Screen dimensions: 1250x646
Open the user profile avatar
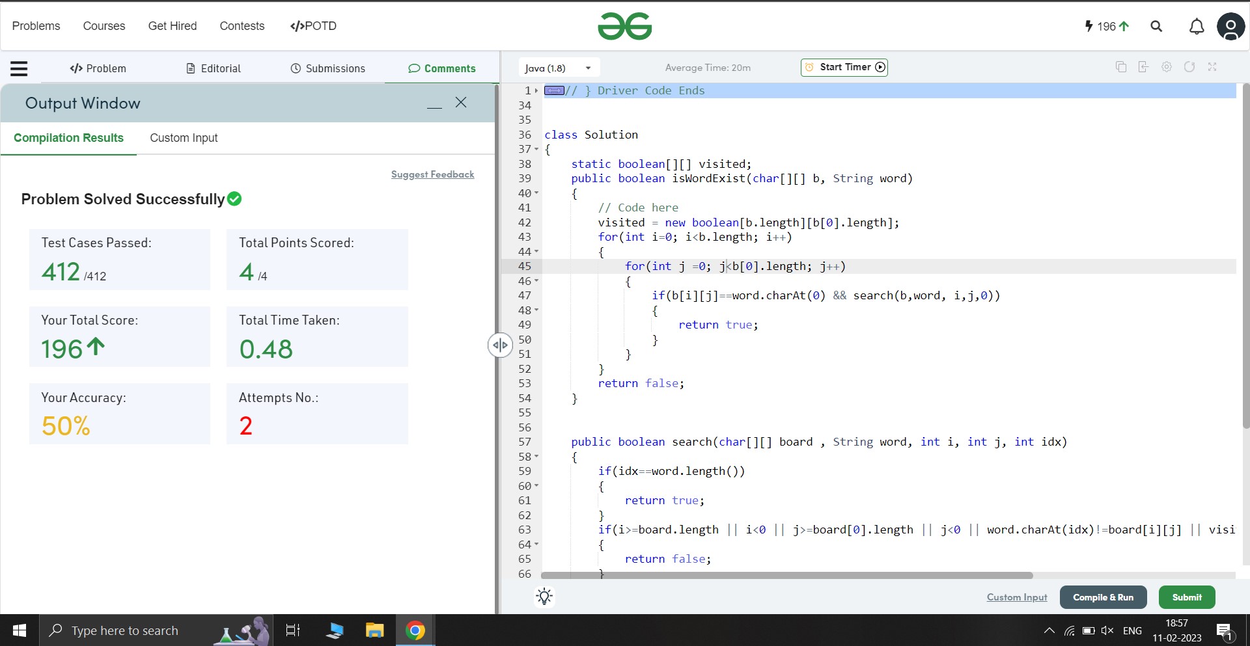pyautogui.click(x=1230, y=26)
